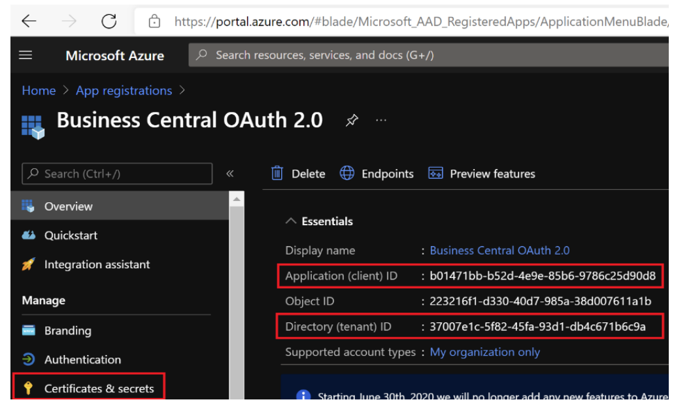Click the Home breadcrumb link
The width and height of the screenshot is (674, 404).
[x=39, y=91]
